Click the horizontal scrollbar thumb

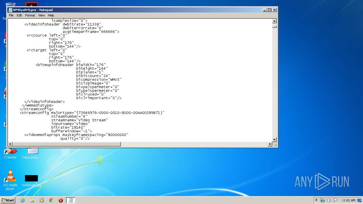tap(66, 144)
